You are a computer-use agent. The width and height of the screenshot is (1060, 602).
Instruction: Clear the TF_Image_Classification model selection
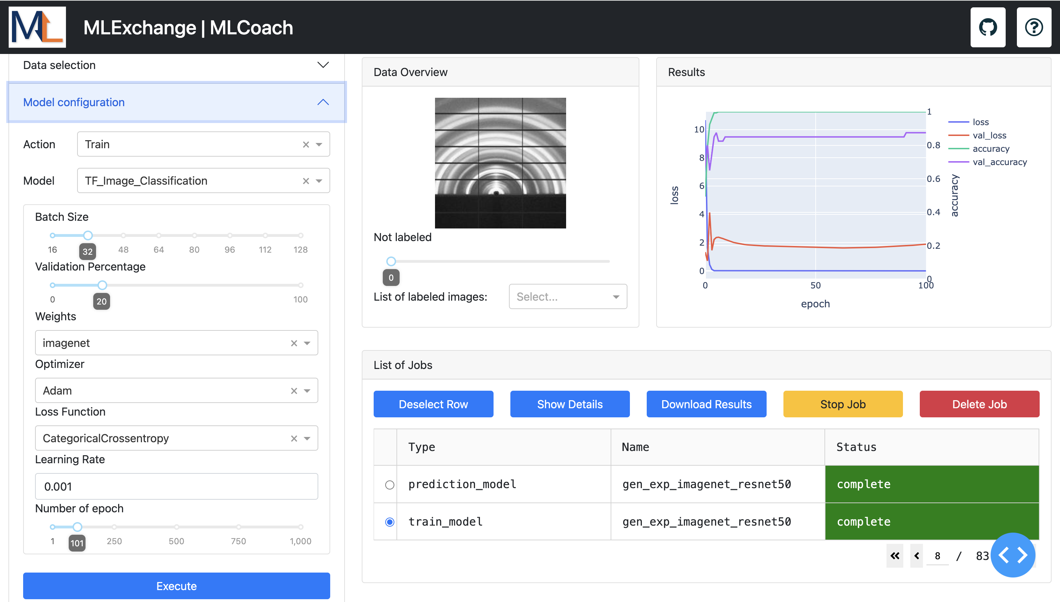tap(306, 181)
